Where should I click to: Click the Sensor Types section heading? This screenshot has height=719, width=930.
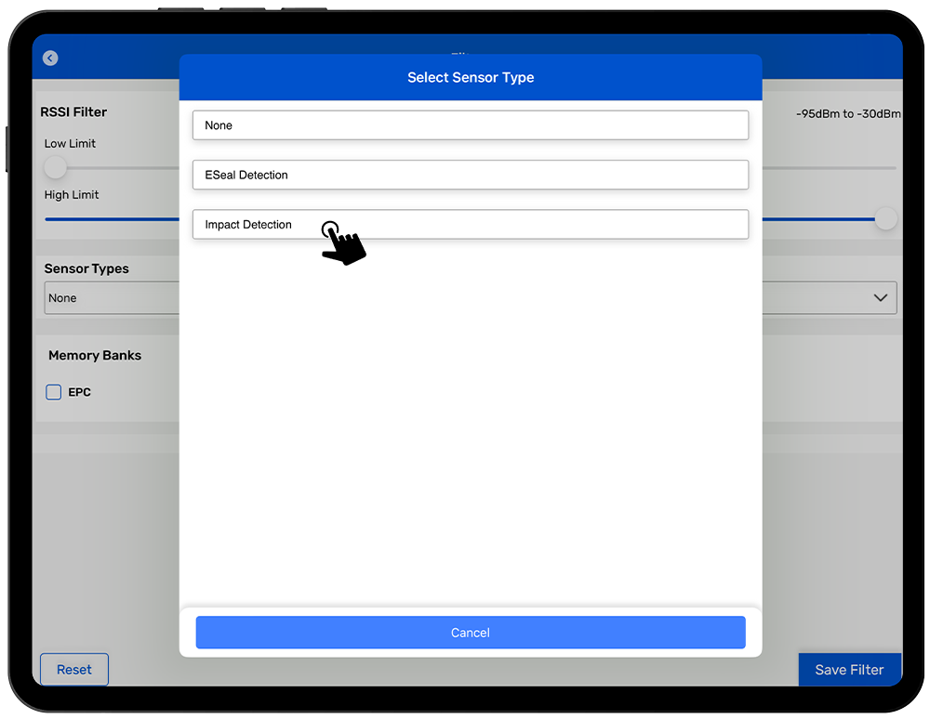[86, 269]
